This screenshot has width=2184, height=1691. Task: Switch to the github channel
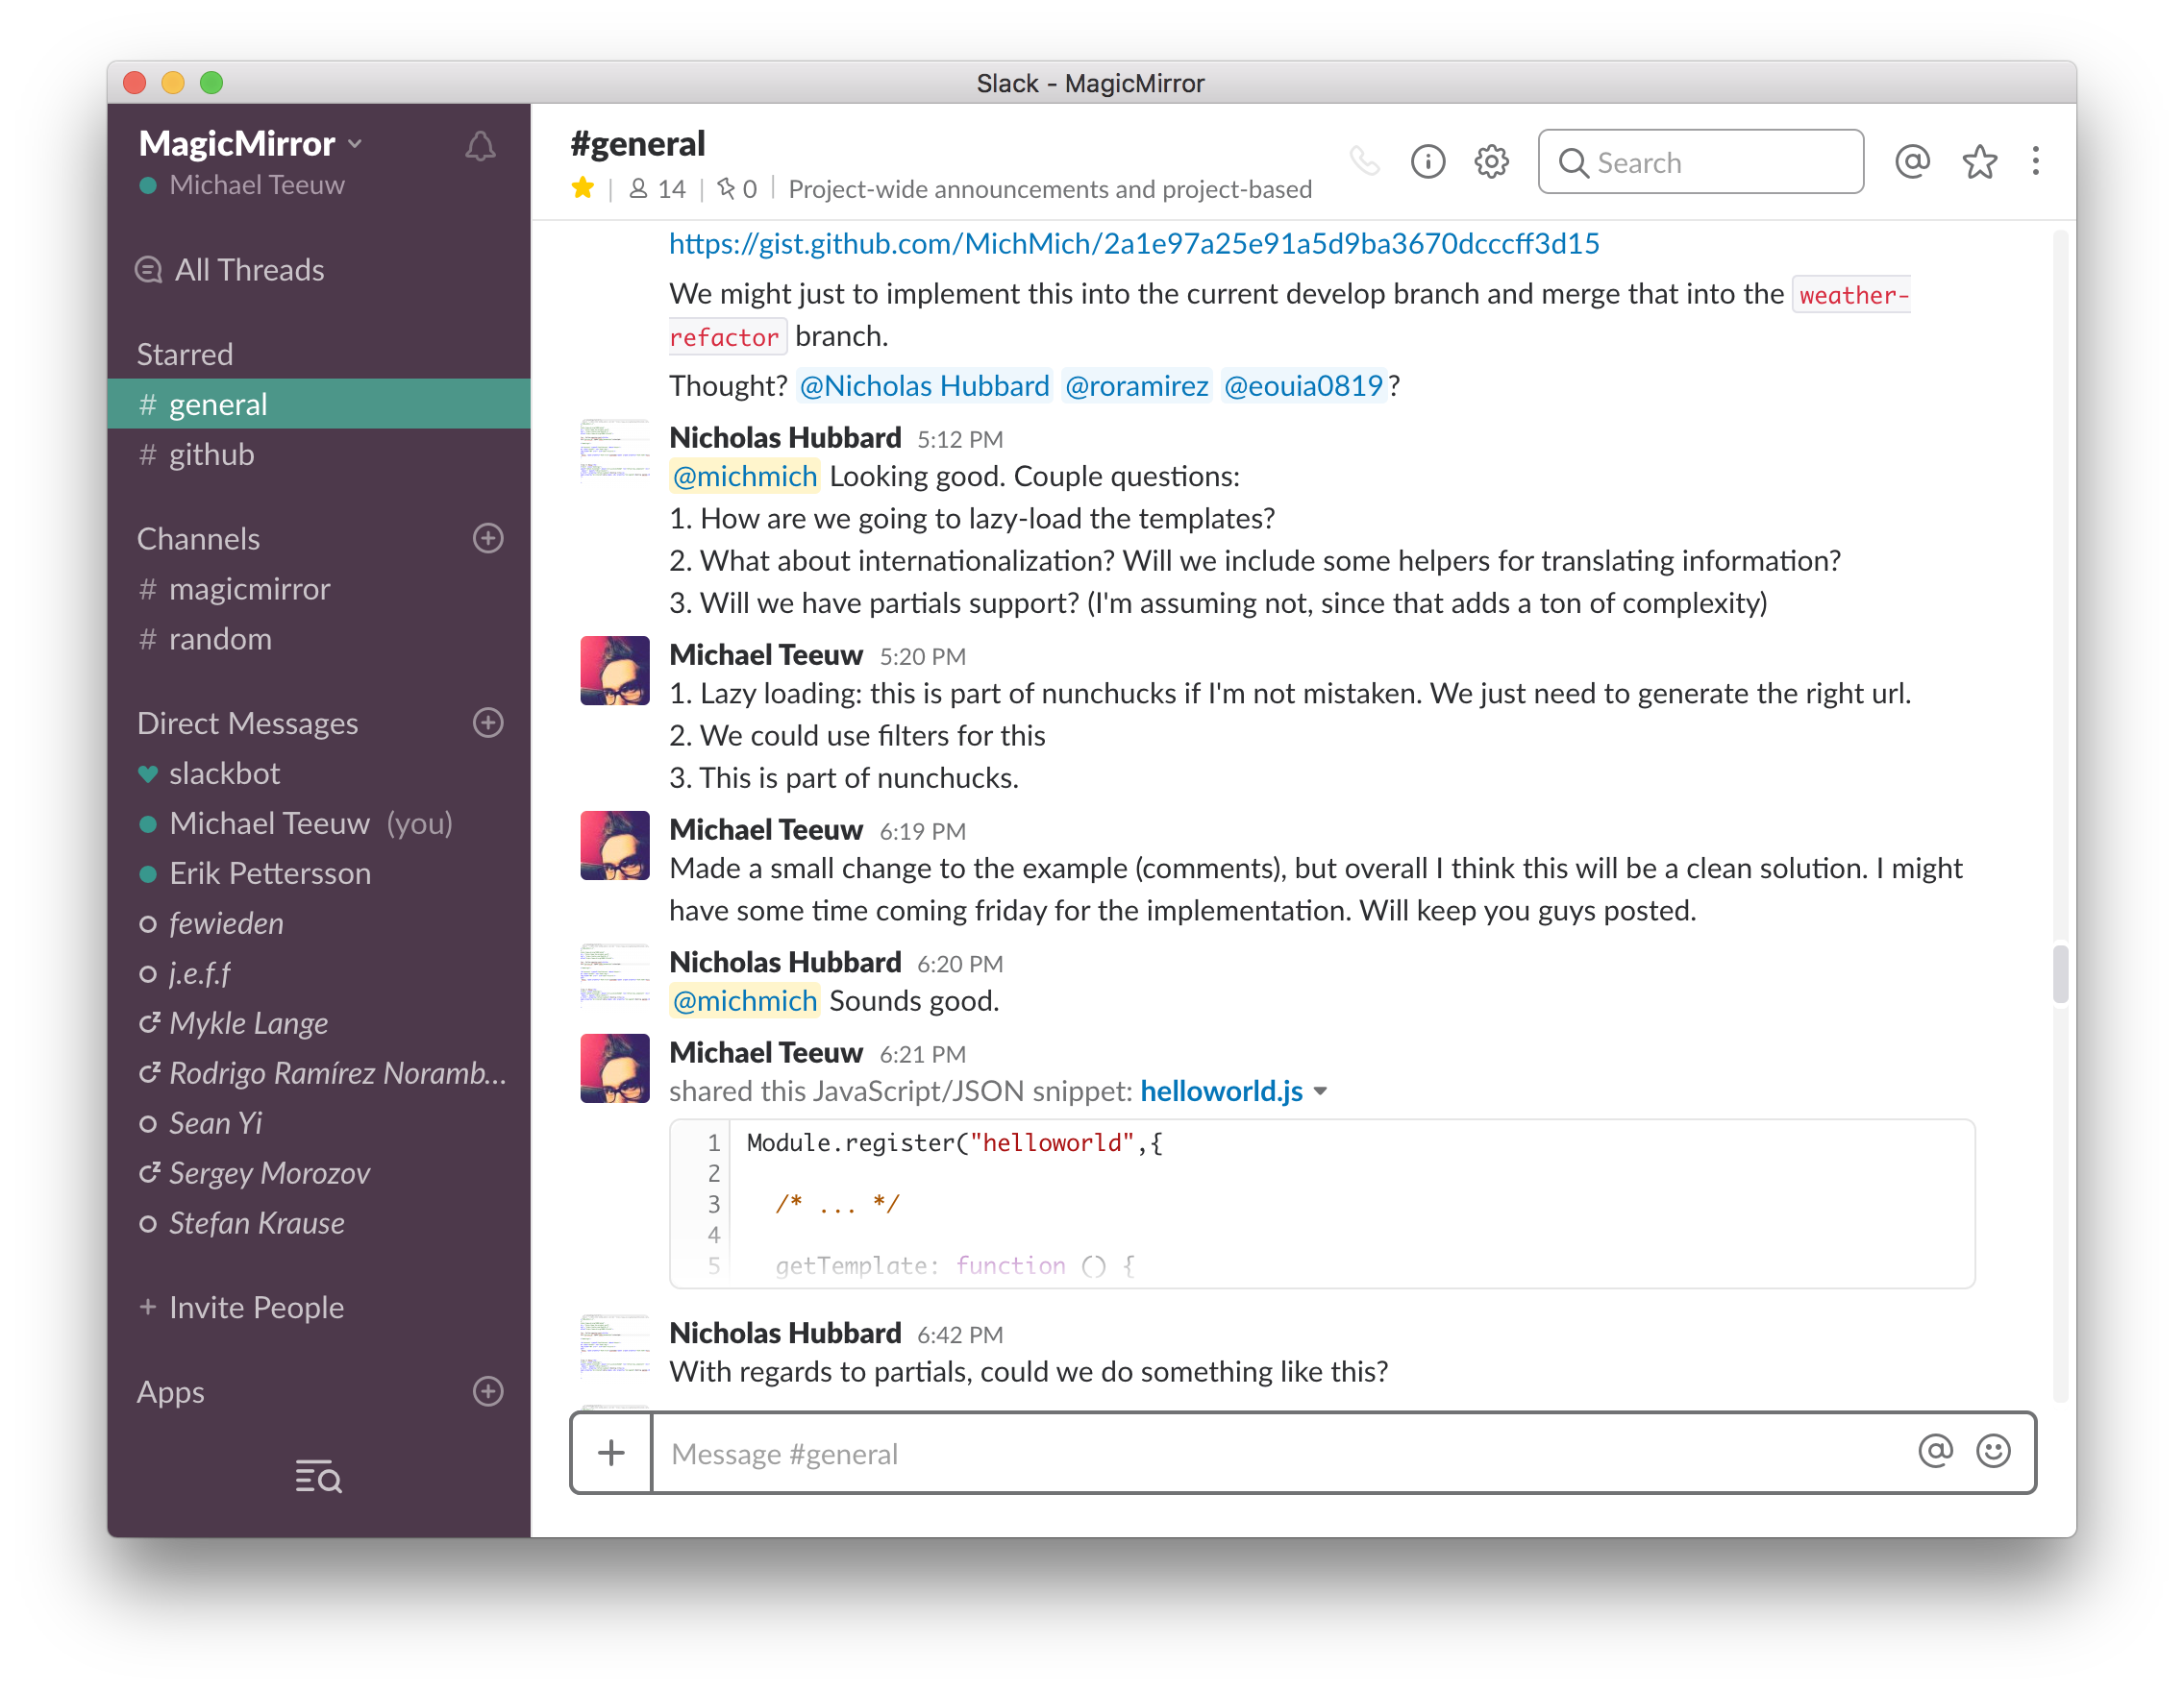tap(211, 454)
